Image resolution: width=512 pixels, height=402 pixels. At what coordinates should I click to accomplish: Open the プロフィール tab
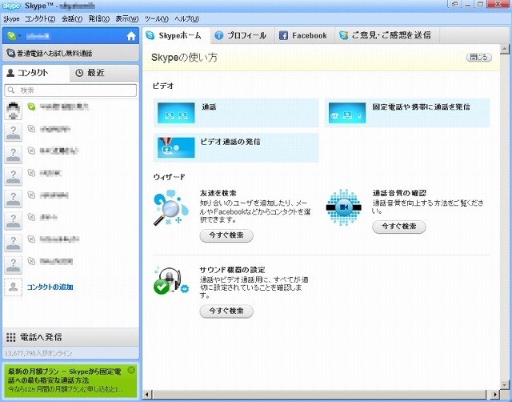click(x=242, y=35)
